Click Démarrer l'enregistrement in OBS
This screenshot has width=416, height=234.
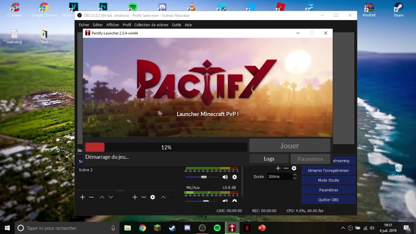[329, 170]
